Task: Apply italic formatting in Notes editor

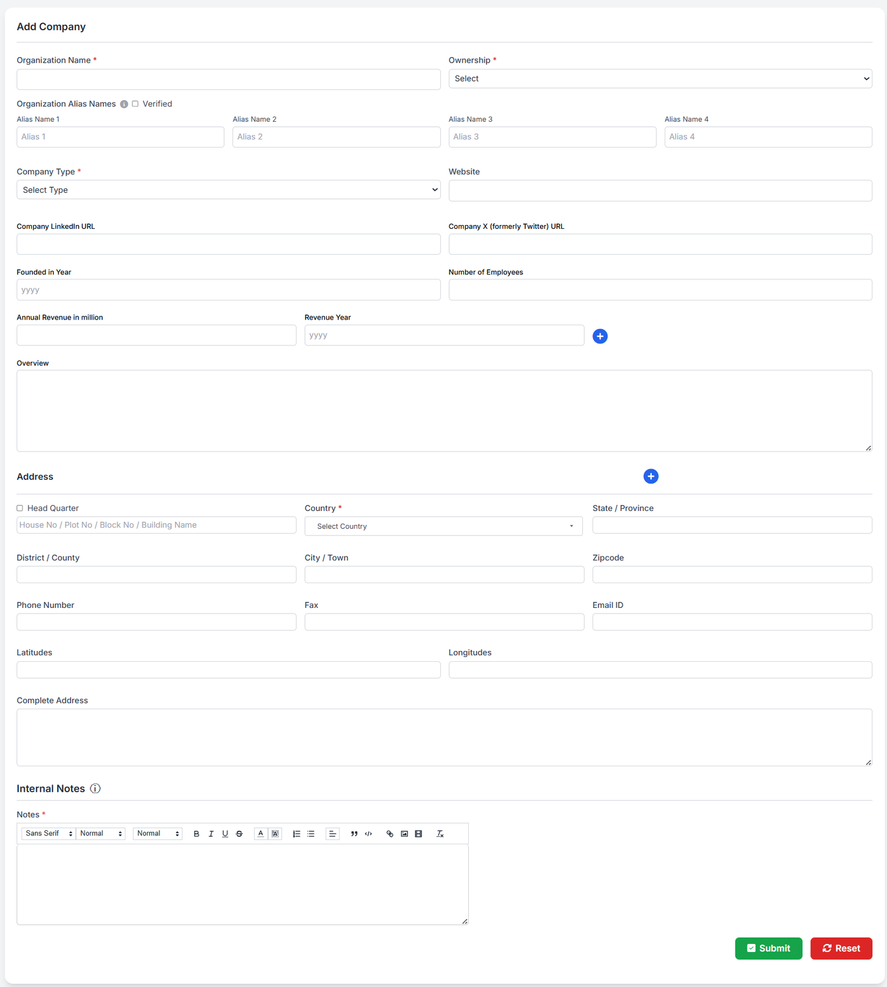Action: tap(211, 834)
